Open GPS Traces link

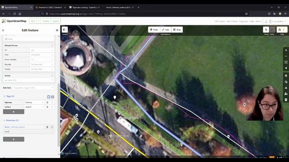[x=220, y=21]
